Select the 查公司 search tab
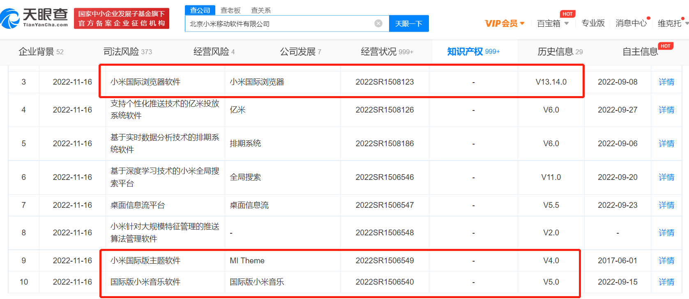Image resolution: width=689 pixels, height=299 pixels. 200,10
